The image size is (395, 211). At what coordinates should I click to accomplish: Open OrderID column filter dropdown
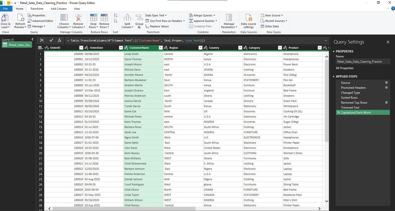click(x=80, y=48)
